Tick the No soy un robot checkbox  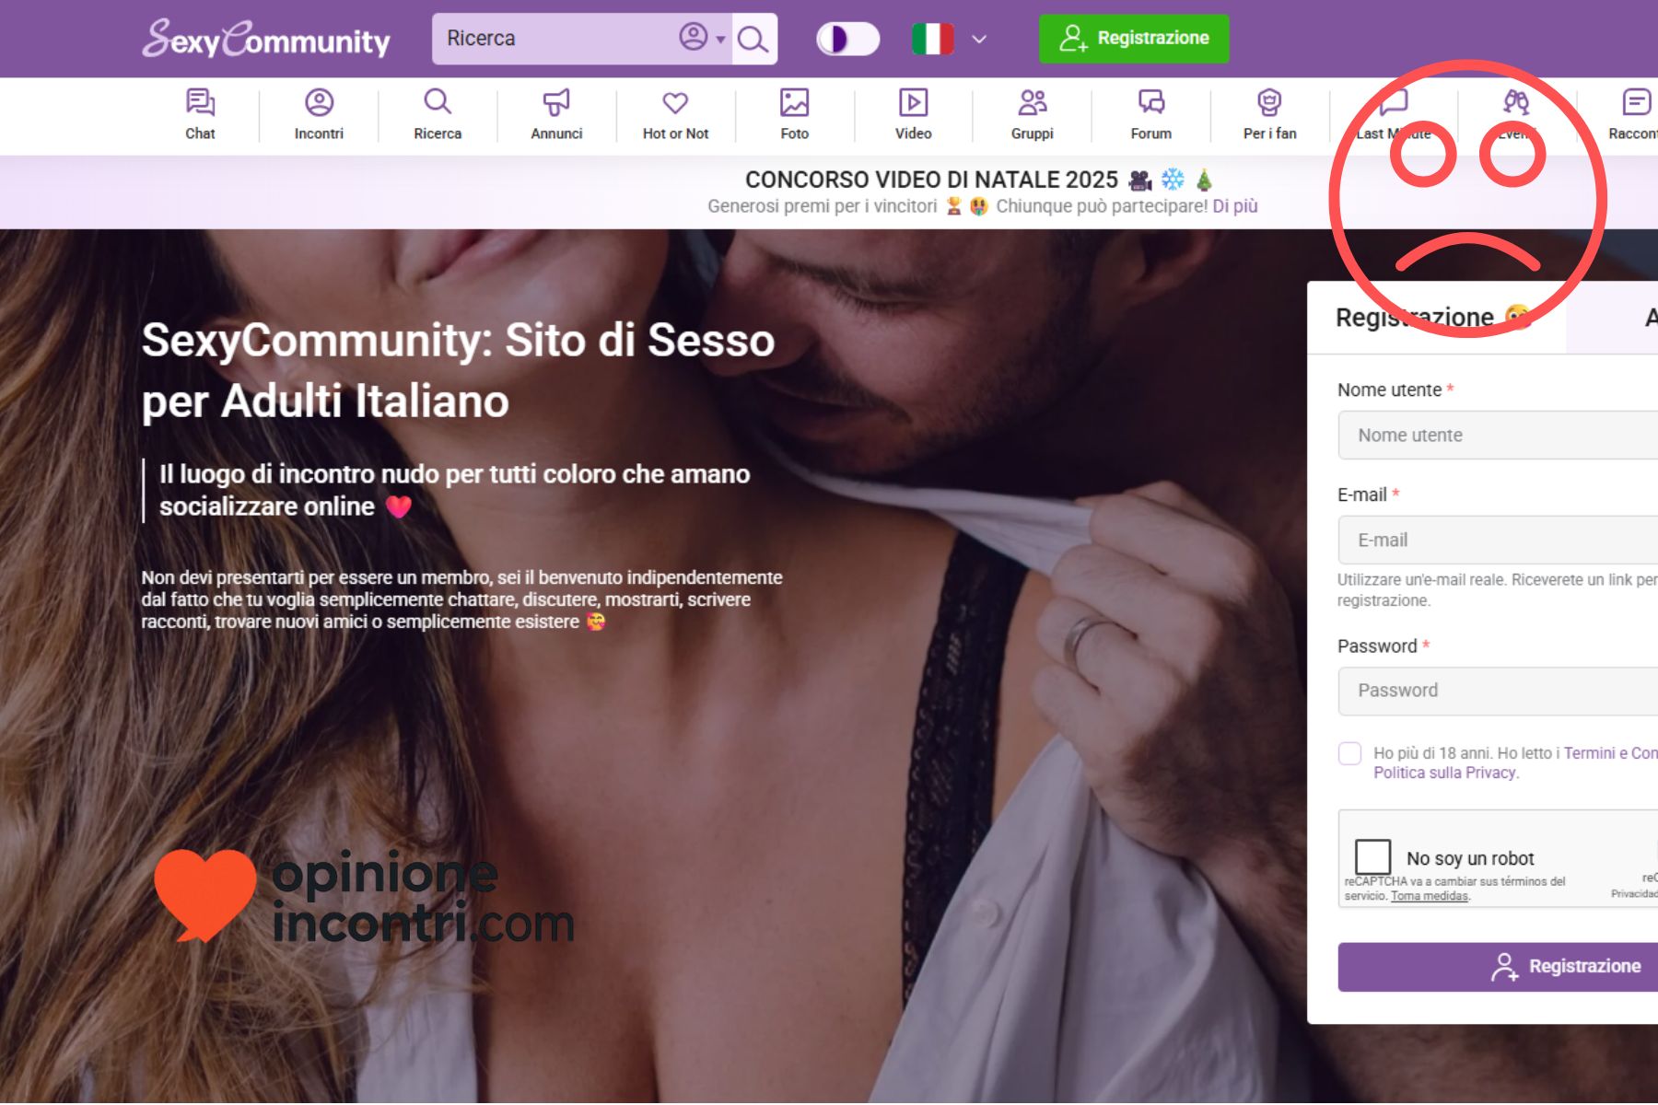[1372, 856]
